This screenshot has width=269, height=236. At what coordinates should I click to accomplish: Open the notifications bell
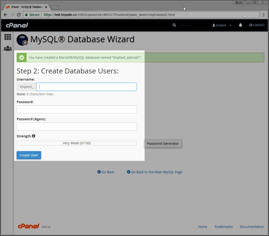pyautogui.click(x=241, y=25)
